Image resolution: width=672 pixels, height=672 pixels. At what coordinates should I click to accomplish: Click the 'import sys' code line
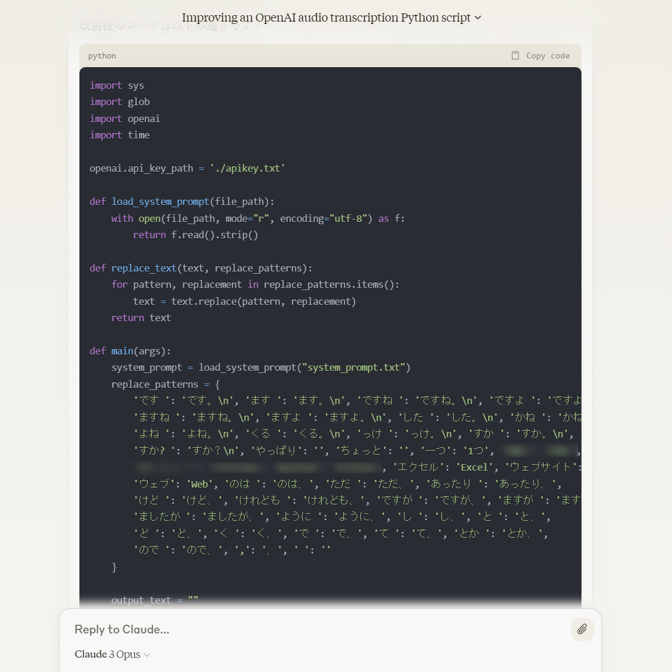click(x=117, y=85)
